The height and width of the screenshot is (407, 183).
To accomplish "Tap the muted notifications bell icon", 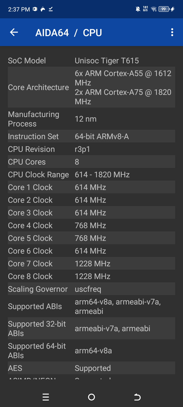I will pyautogui.click(x=138, y=9).
